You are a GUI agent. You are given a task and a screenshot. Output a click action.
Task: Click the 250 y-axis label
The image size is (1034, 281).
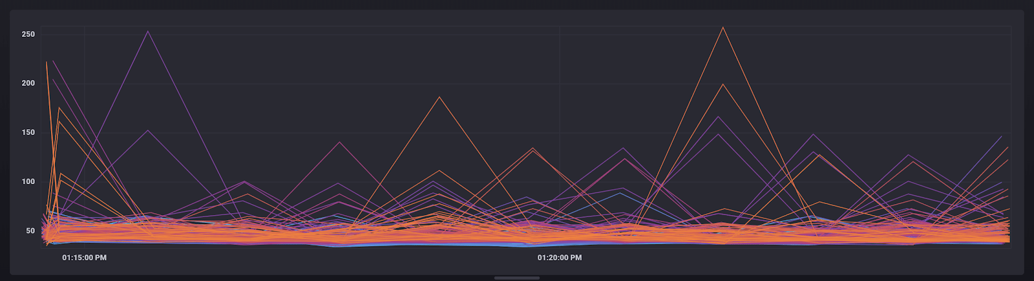(x=28, y=34)
